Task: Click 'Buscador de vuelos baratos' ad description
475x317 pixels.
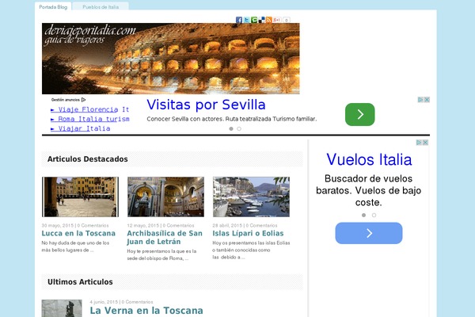Action: (x=369, y=190)
